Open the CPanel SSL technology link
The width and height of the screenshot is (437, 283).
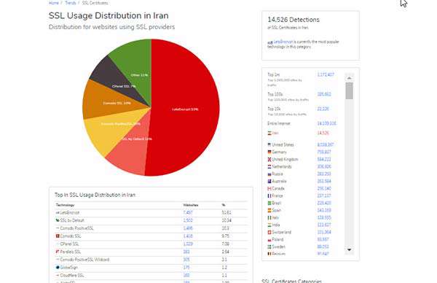coord(69,244)
